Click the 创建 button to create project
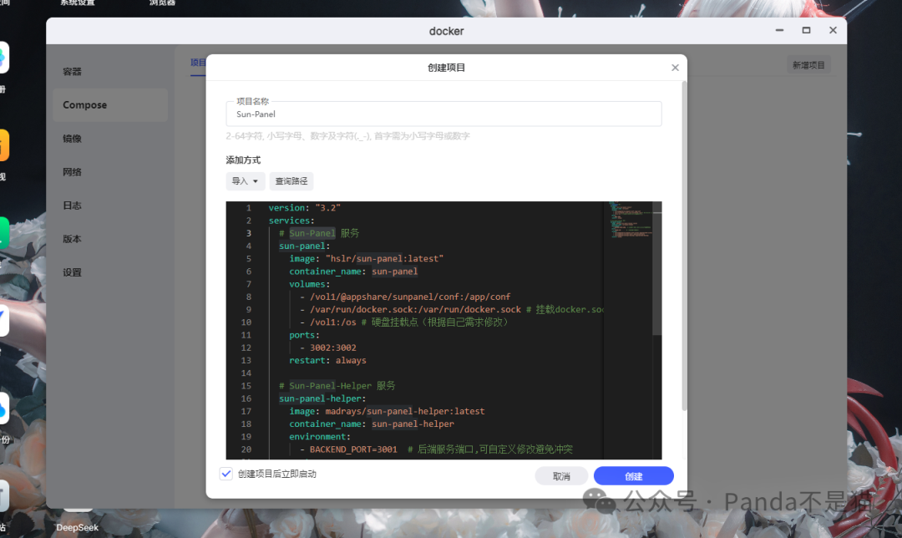Image resolution: width=902 pixels, height=538 pixels. click(x=633, y=475)
